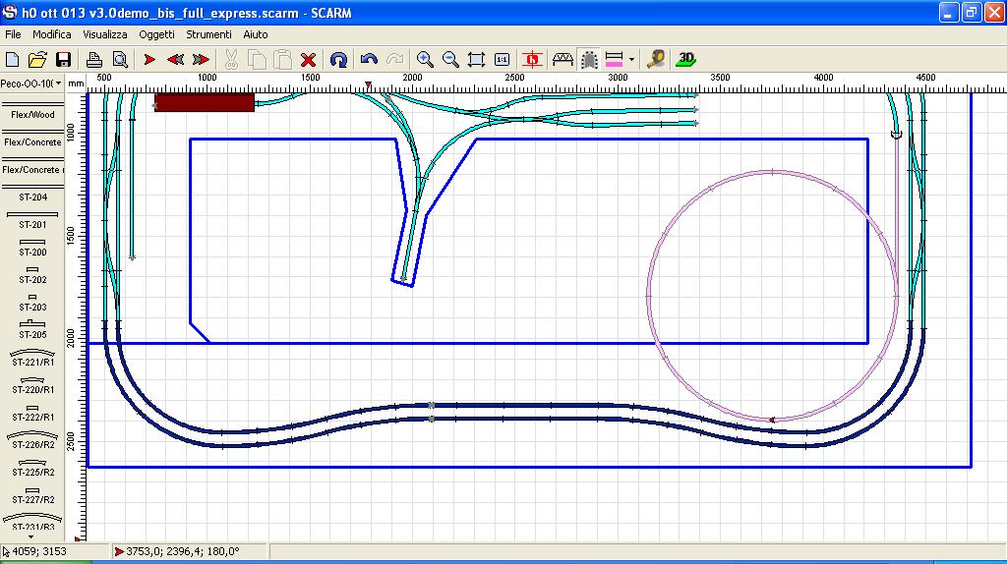Pick ST-202 short straight
The width and height of the screenshot is (1007, 564).
[x=32, y=274]
